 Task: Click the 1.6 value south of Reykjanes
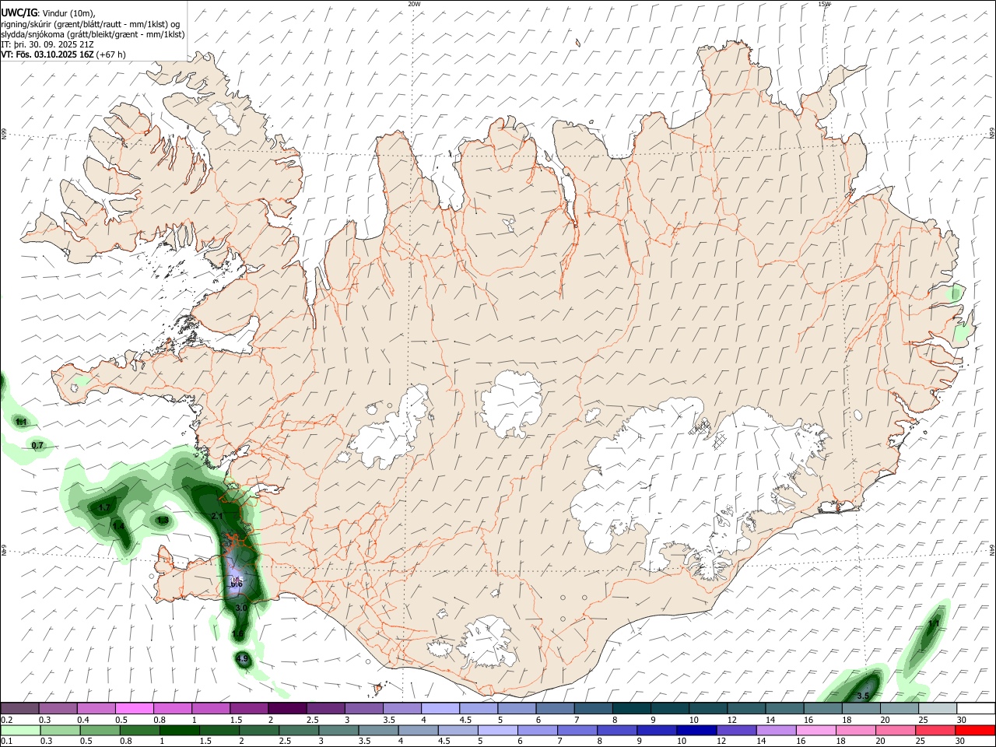(238, 635)
